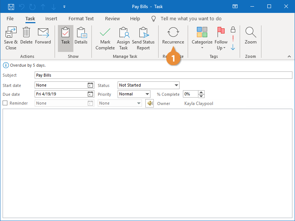Expand the Status dropdown showing Not Started
The image size is (295, 221).
point(176,85)
